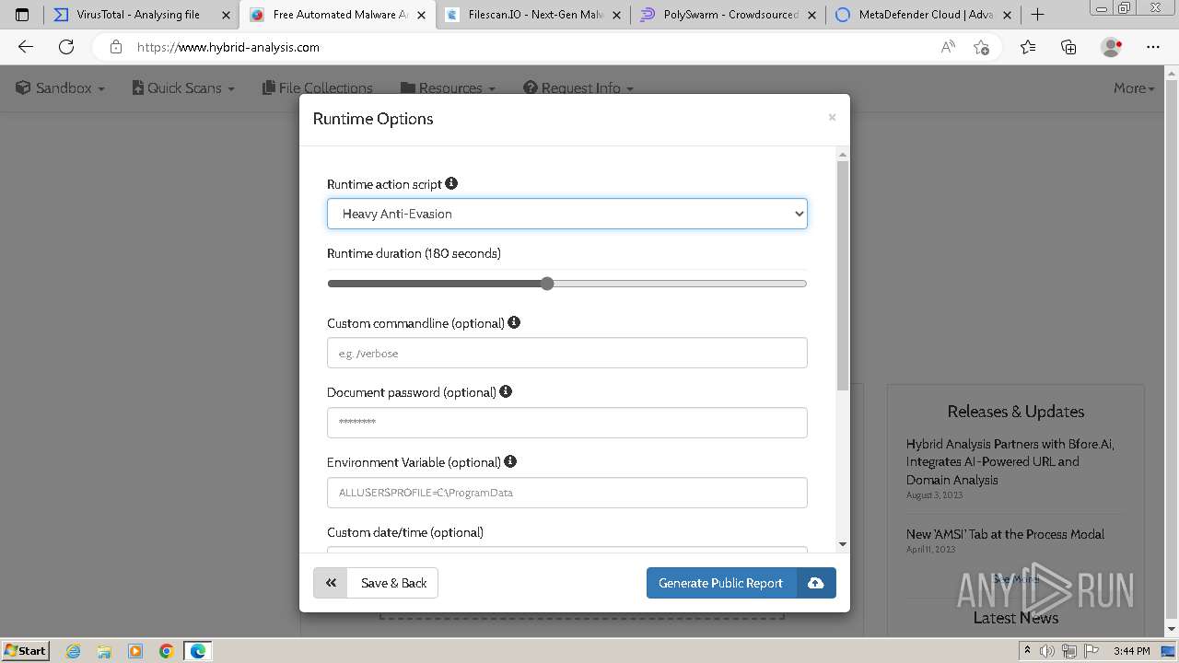Viewport: 1179px width, 663px height.
Task: Click the Custom commandline input field
Action: coord(566,353)
